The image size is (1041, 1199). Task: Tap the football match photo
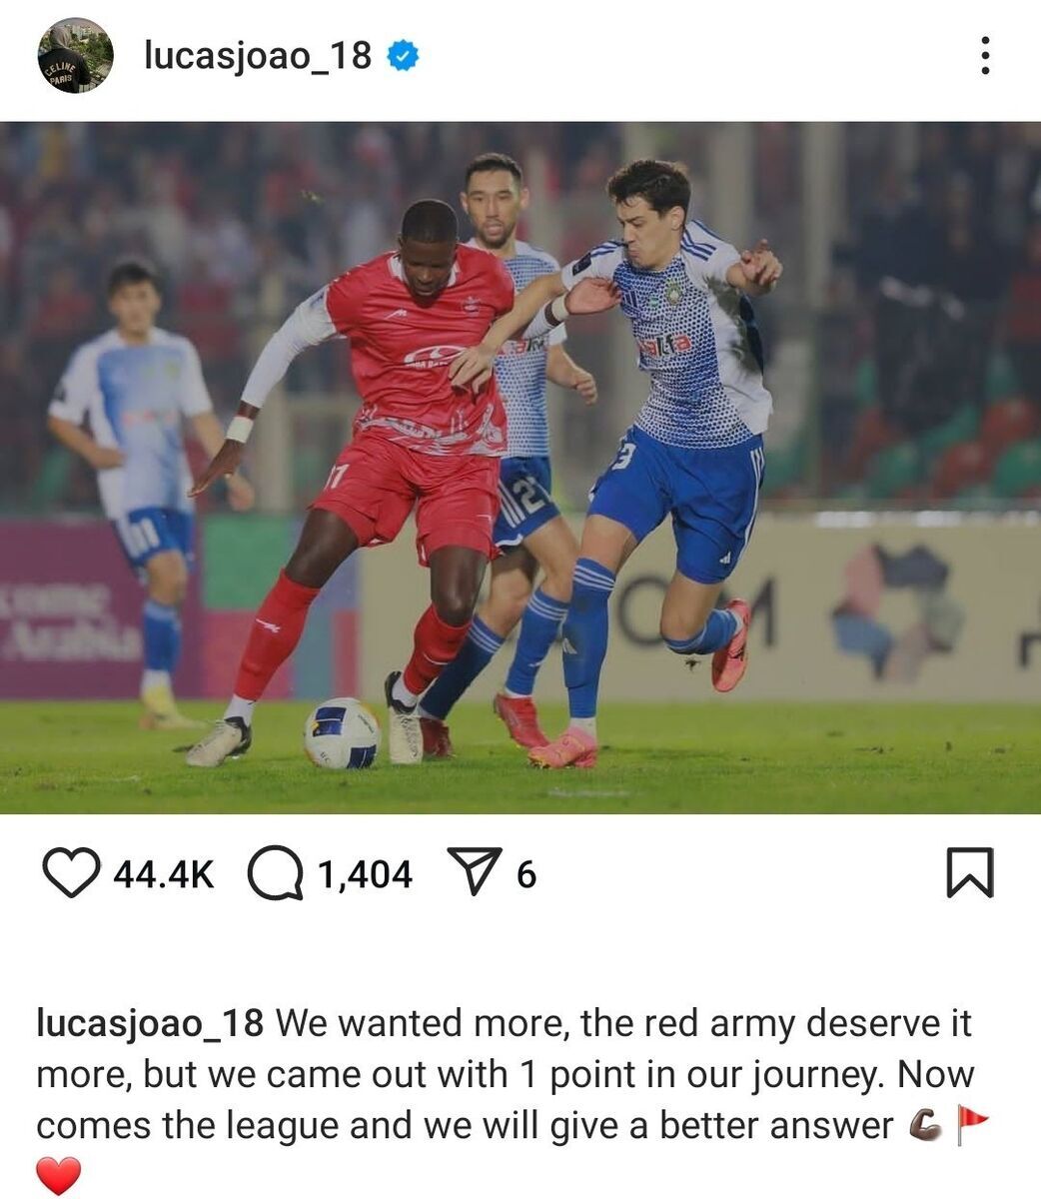(520, 468)
